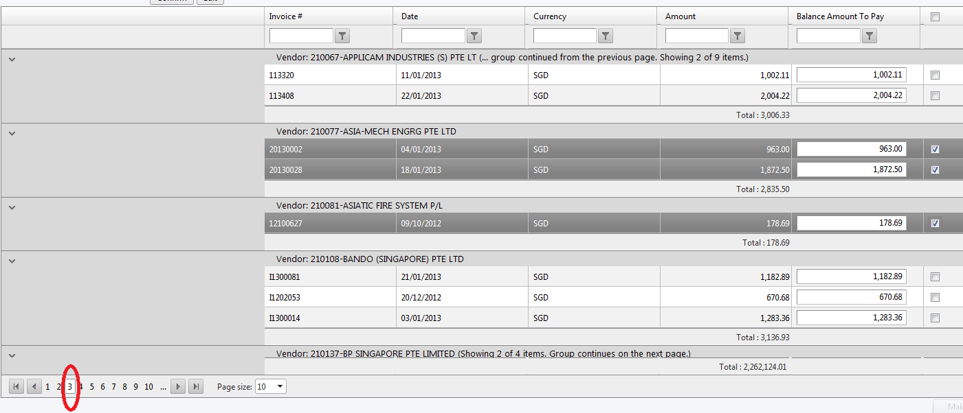Edit balance to pay for invoice 113408
The height and width of the screenshot is (413, 963).
click(851, 95)
